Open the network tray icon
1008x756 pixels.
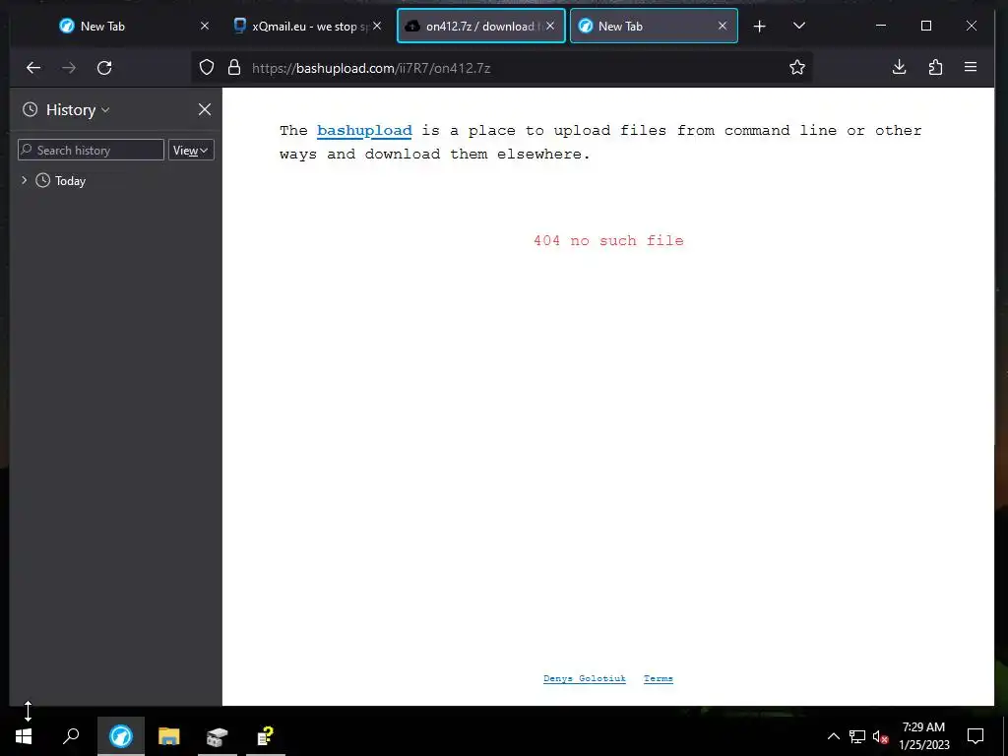(x=857, y=736)
